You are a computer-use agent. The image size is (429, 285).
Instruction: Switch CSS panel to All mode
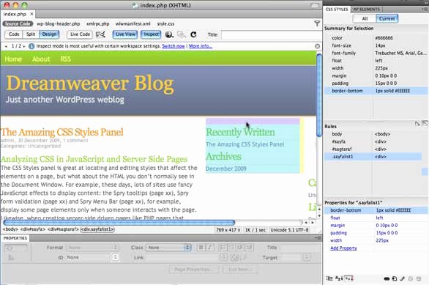[x=365, y=18]
